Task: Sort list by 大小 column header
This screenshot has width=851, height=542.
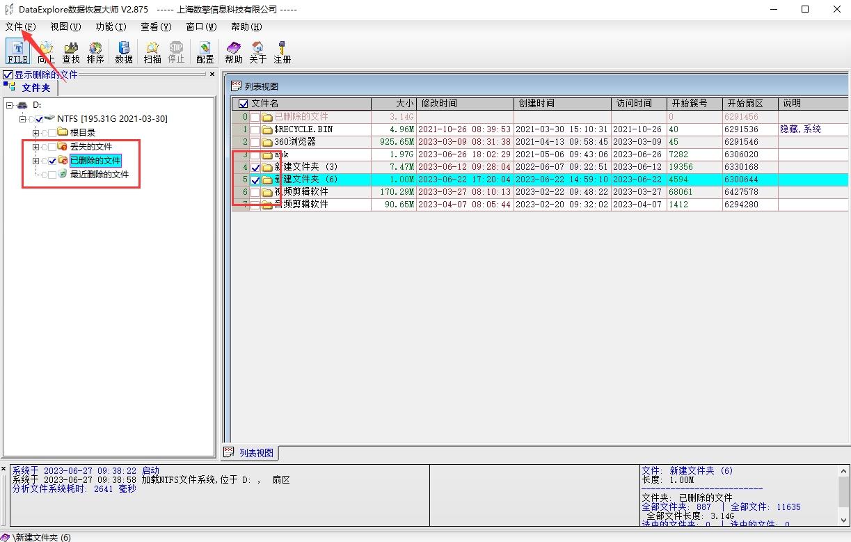Action: click(x=393, y=104)
